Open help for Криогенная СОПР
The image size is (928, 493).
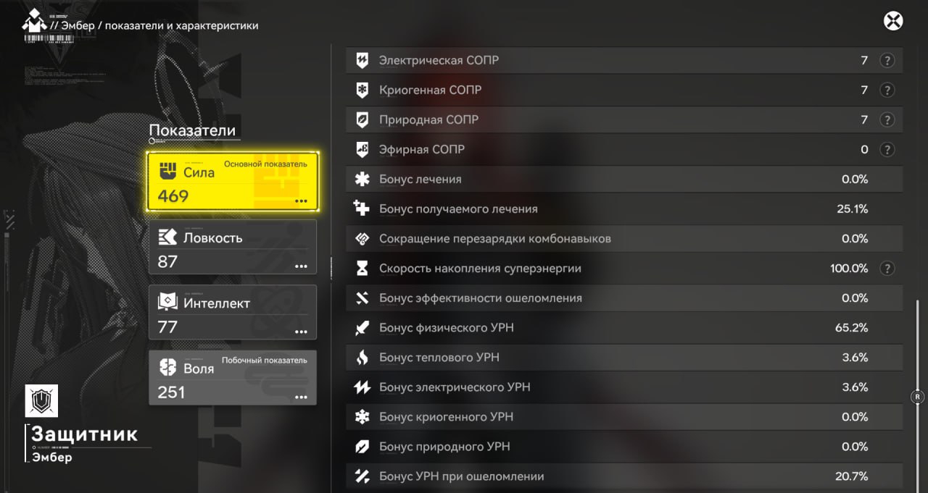pyautogui.click(x=886, y=90)
